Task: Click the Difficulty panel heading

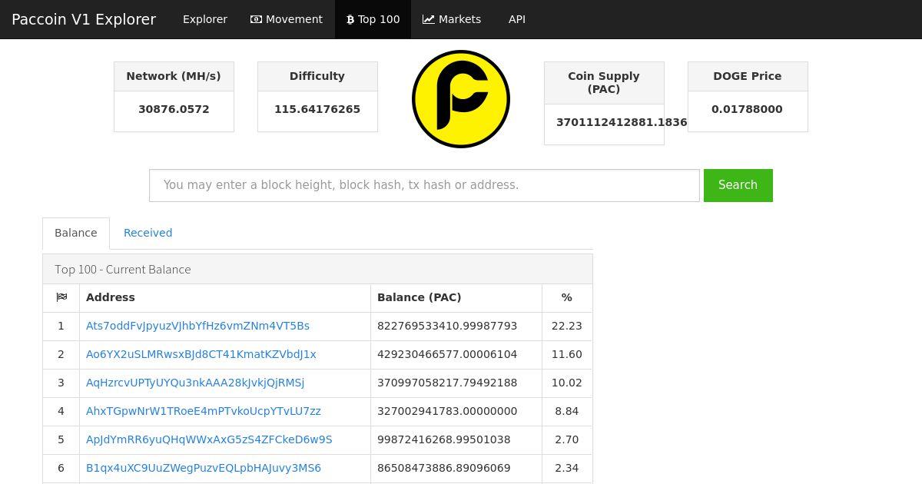Action: tap(317, 76)
